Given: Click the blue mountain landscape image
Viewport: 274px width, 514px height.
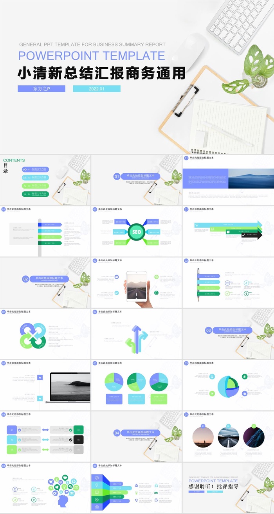Looking at the screenshot, I should point(251,178).
